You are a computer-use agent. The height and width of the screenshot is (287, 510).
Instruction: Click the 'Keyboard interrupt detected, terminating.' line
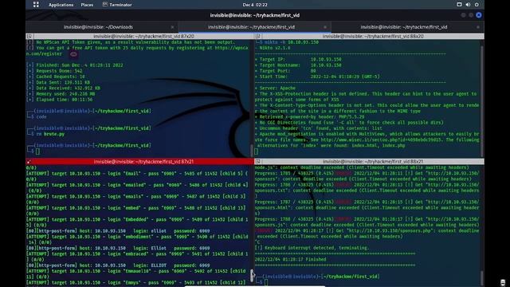(312, 248)
